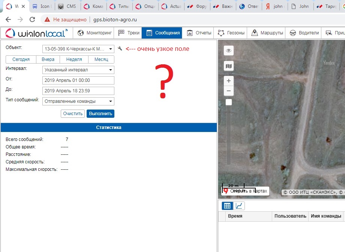The height and width of the screenshot is (252, 345).
Task: Zoom in using the map plus button
Action: [229, 81]
